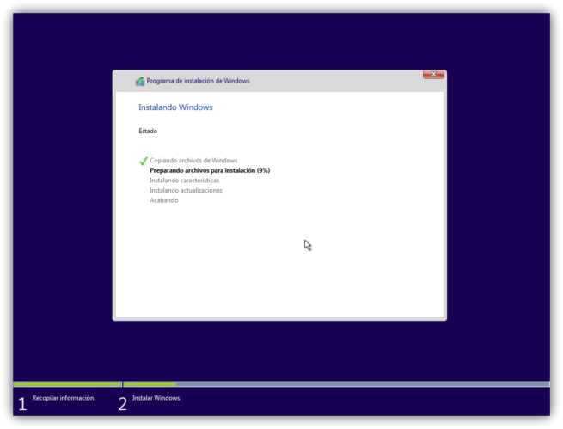
Task: Click the step number 1 at bottom
Action: point(22,404)
